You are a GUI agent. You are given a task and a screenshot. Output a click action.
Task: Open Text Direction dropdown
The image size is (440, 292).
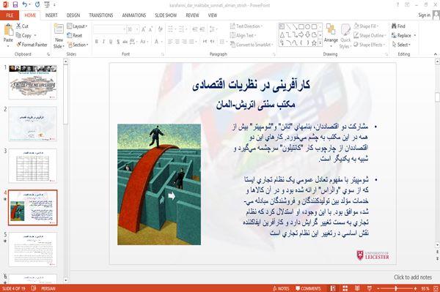click(246, 26)
